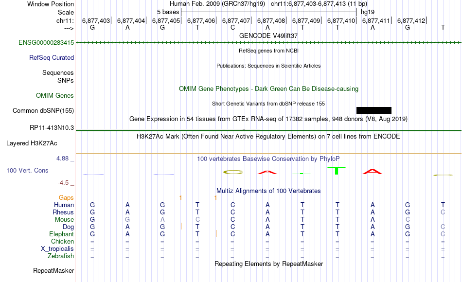Click the OMIM Gene Phenotypes green title
The width and height of the screenshot is (462, 282).
point(268,88)
